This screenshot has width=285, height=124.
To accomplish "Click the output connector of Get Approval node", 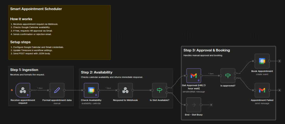I will 201,75.
